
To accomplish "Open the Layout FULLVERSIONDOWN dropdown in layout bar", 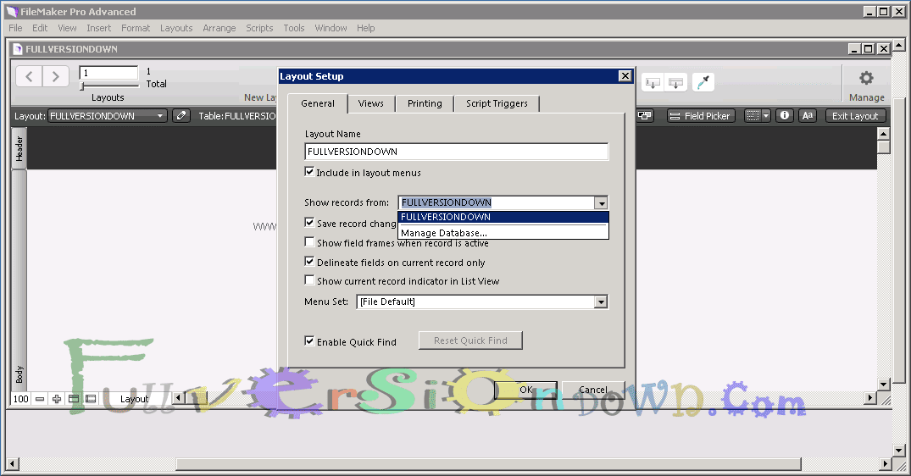I will tap(108, 116).
